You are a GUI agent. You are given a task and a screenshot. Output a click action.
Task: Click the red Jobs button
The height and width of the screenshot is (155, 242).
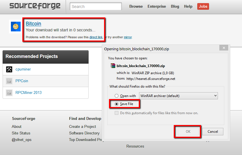coord(203,6)
